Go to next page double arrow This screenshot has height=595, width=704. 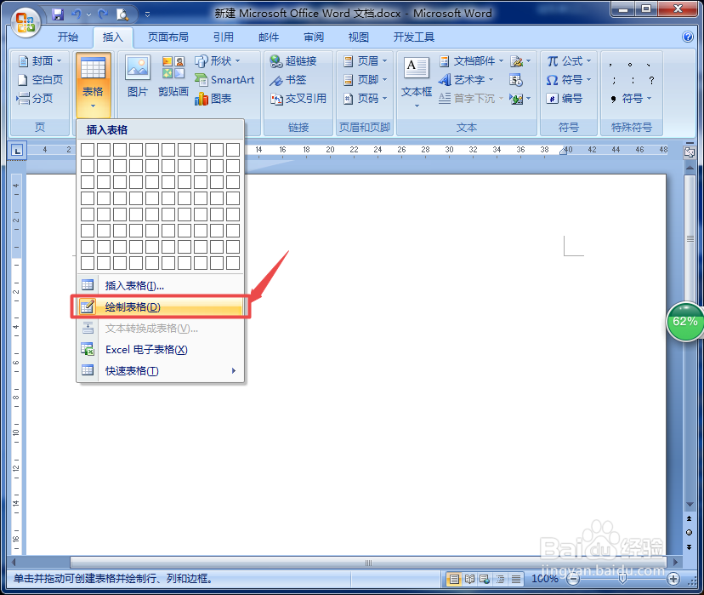690,547
